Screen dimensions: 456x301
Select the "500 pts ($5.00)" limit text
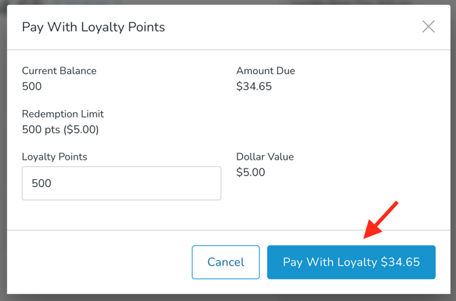point(61,129)
